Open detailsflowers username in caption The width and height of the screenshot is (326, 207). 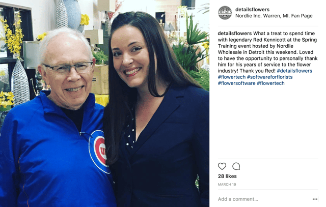click(235, 34)
